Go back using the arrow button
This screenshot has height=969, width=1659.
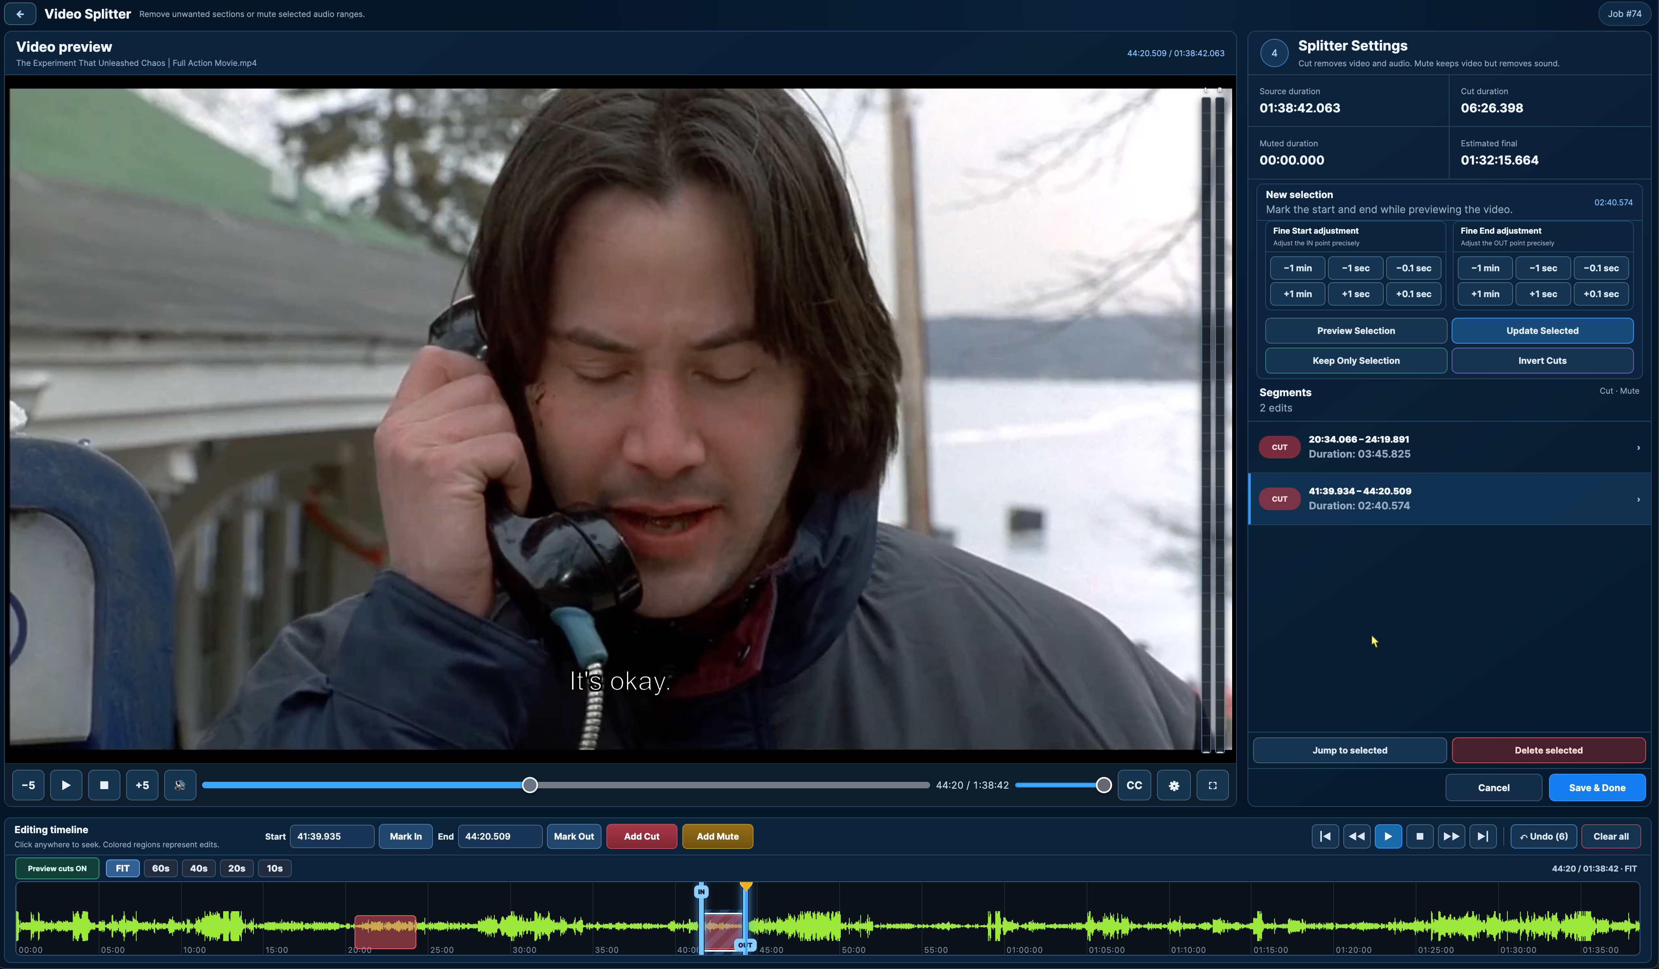20,14
